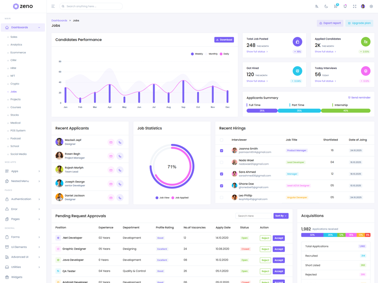Click the notification bell icon
Image resolution: width=378 pixels, height=283 pixels.
[345, 7]
